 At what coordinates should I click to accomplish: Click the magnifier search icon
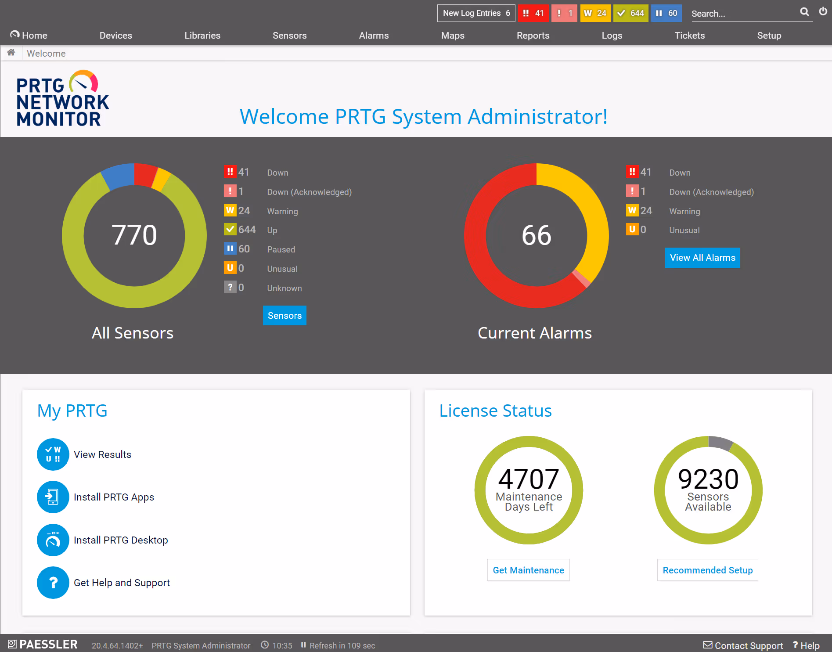click(x=804, y=12)
